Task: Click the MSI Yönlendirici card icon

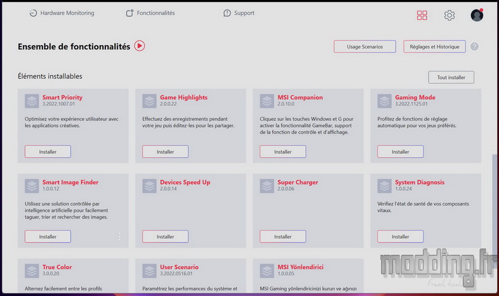Action: (267, 271)
